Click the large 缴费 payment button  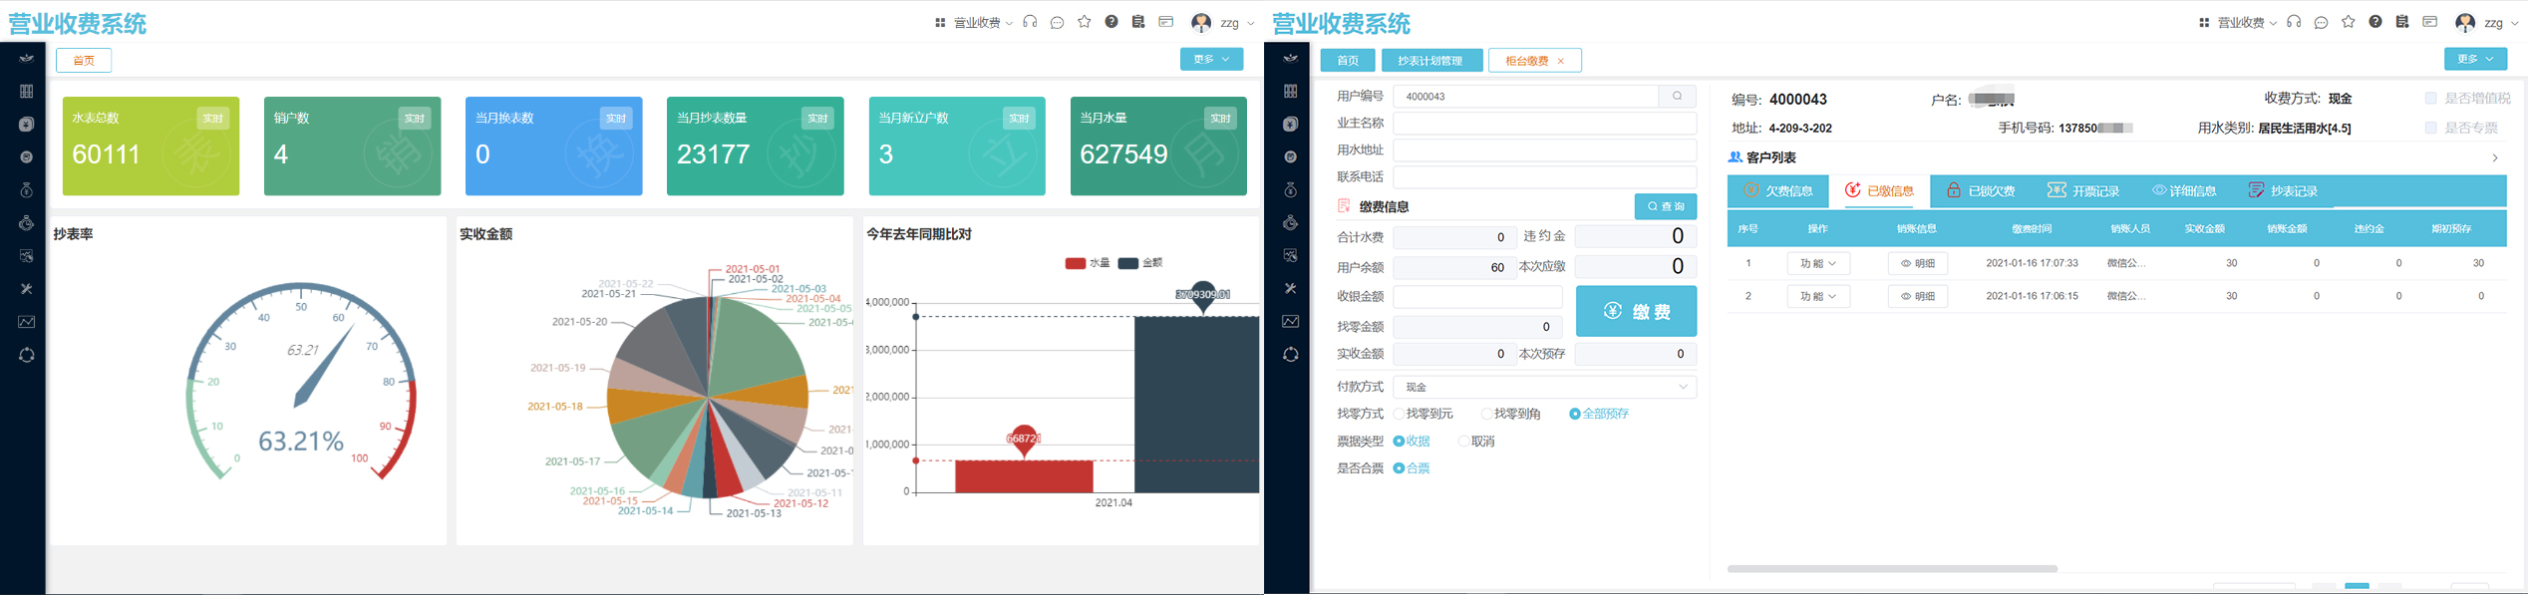pyautogui.click(x=1636, y=311)
